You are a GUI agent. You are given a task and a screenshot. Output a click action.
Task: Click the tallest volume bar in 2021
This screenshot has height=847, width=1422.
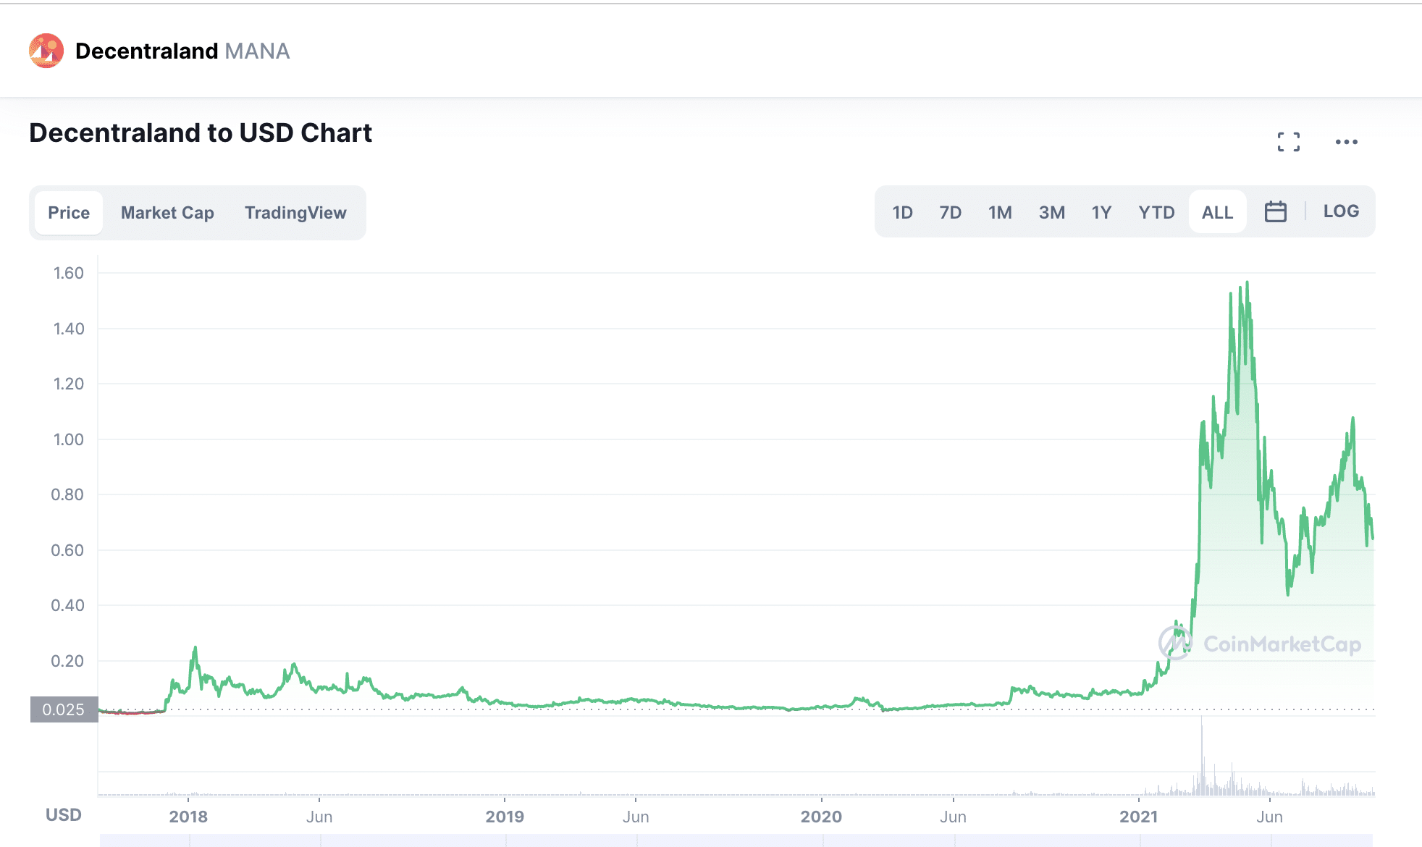(1202, 756)
